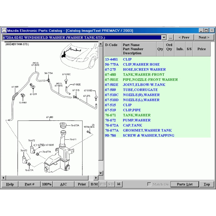216x216 pixels.
Task: Select part row 76-672A CAP,TANK
Action: pos(157,125)
